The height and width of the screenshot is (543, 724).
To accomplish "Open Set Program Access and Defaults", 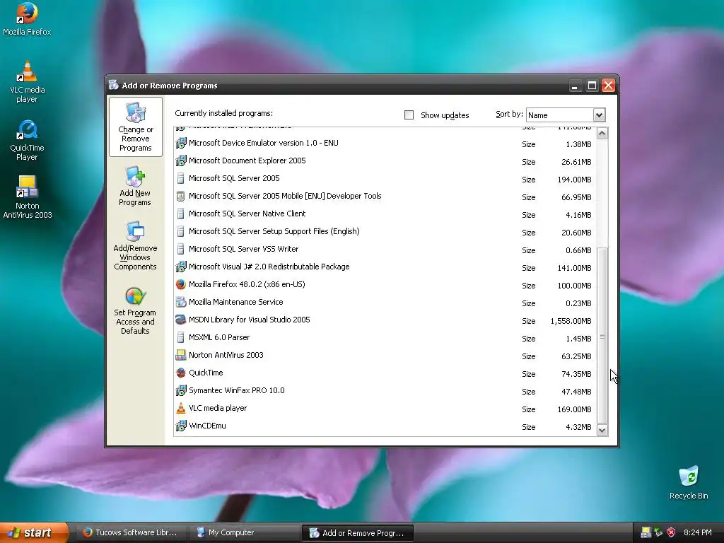I will coord(135,311).
